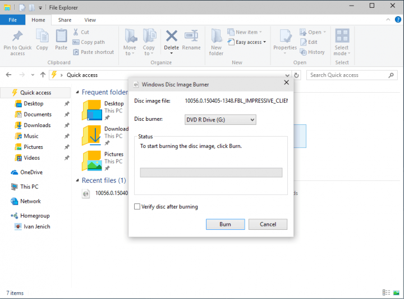Viewport: 404px width, 299px height.
Task: Click Copy path in Clipboard group
Action: click(89, 42)
